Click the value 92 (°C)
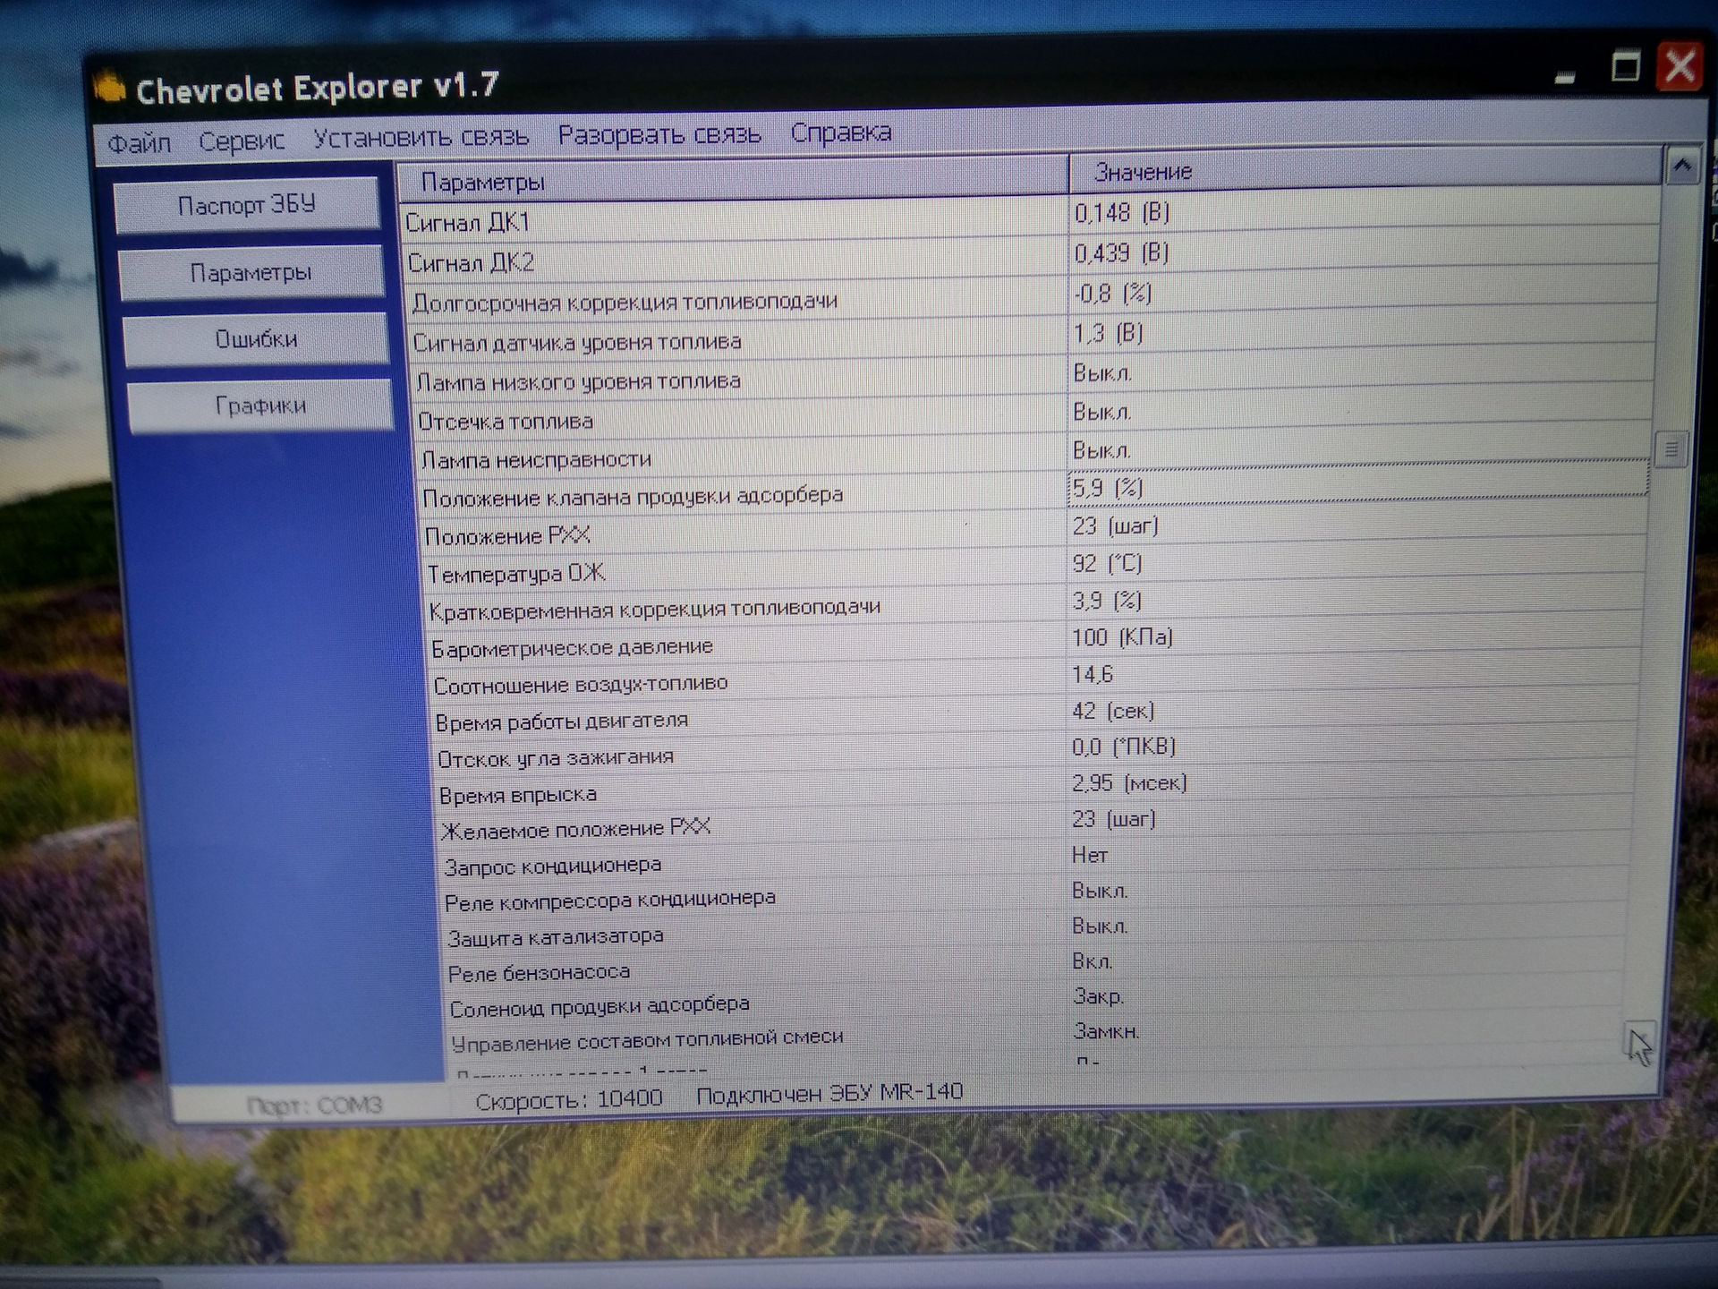Screen dimensions: 1718x1289 pyautogui.click(x=1107, y=563)
